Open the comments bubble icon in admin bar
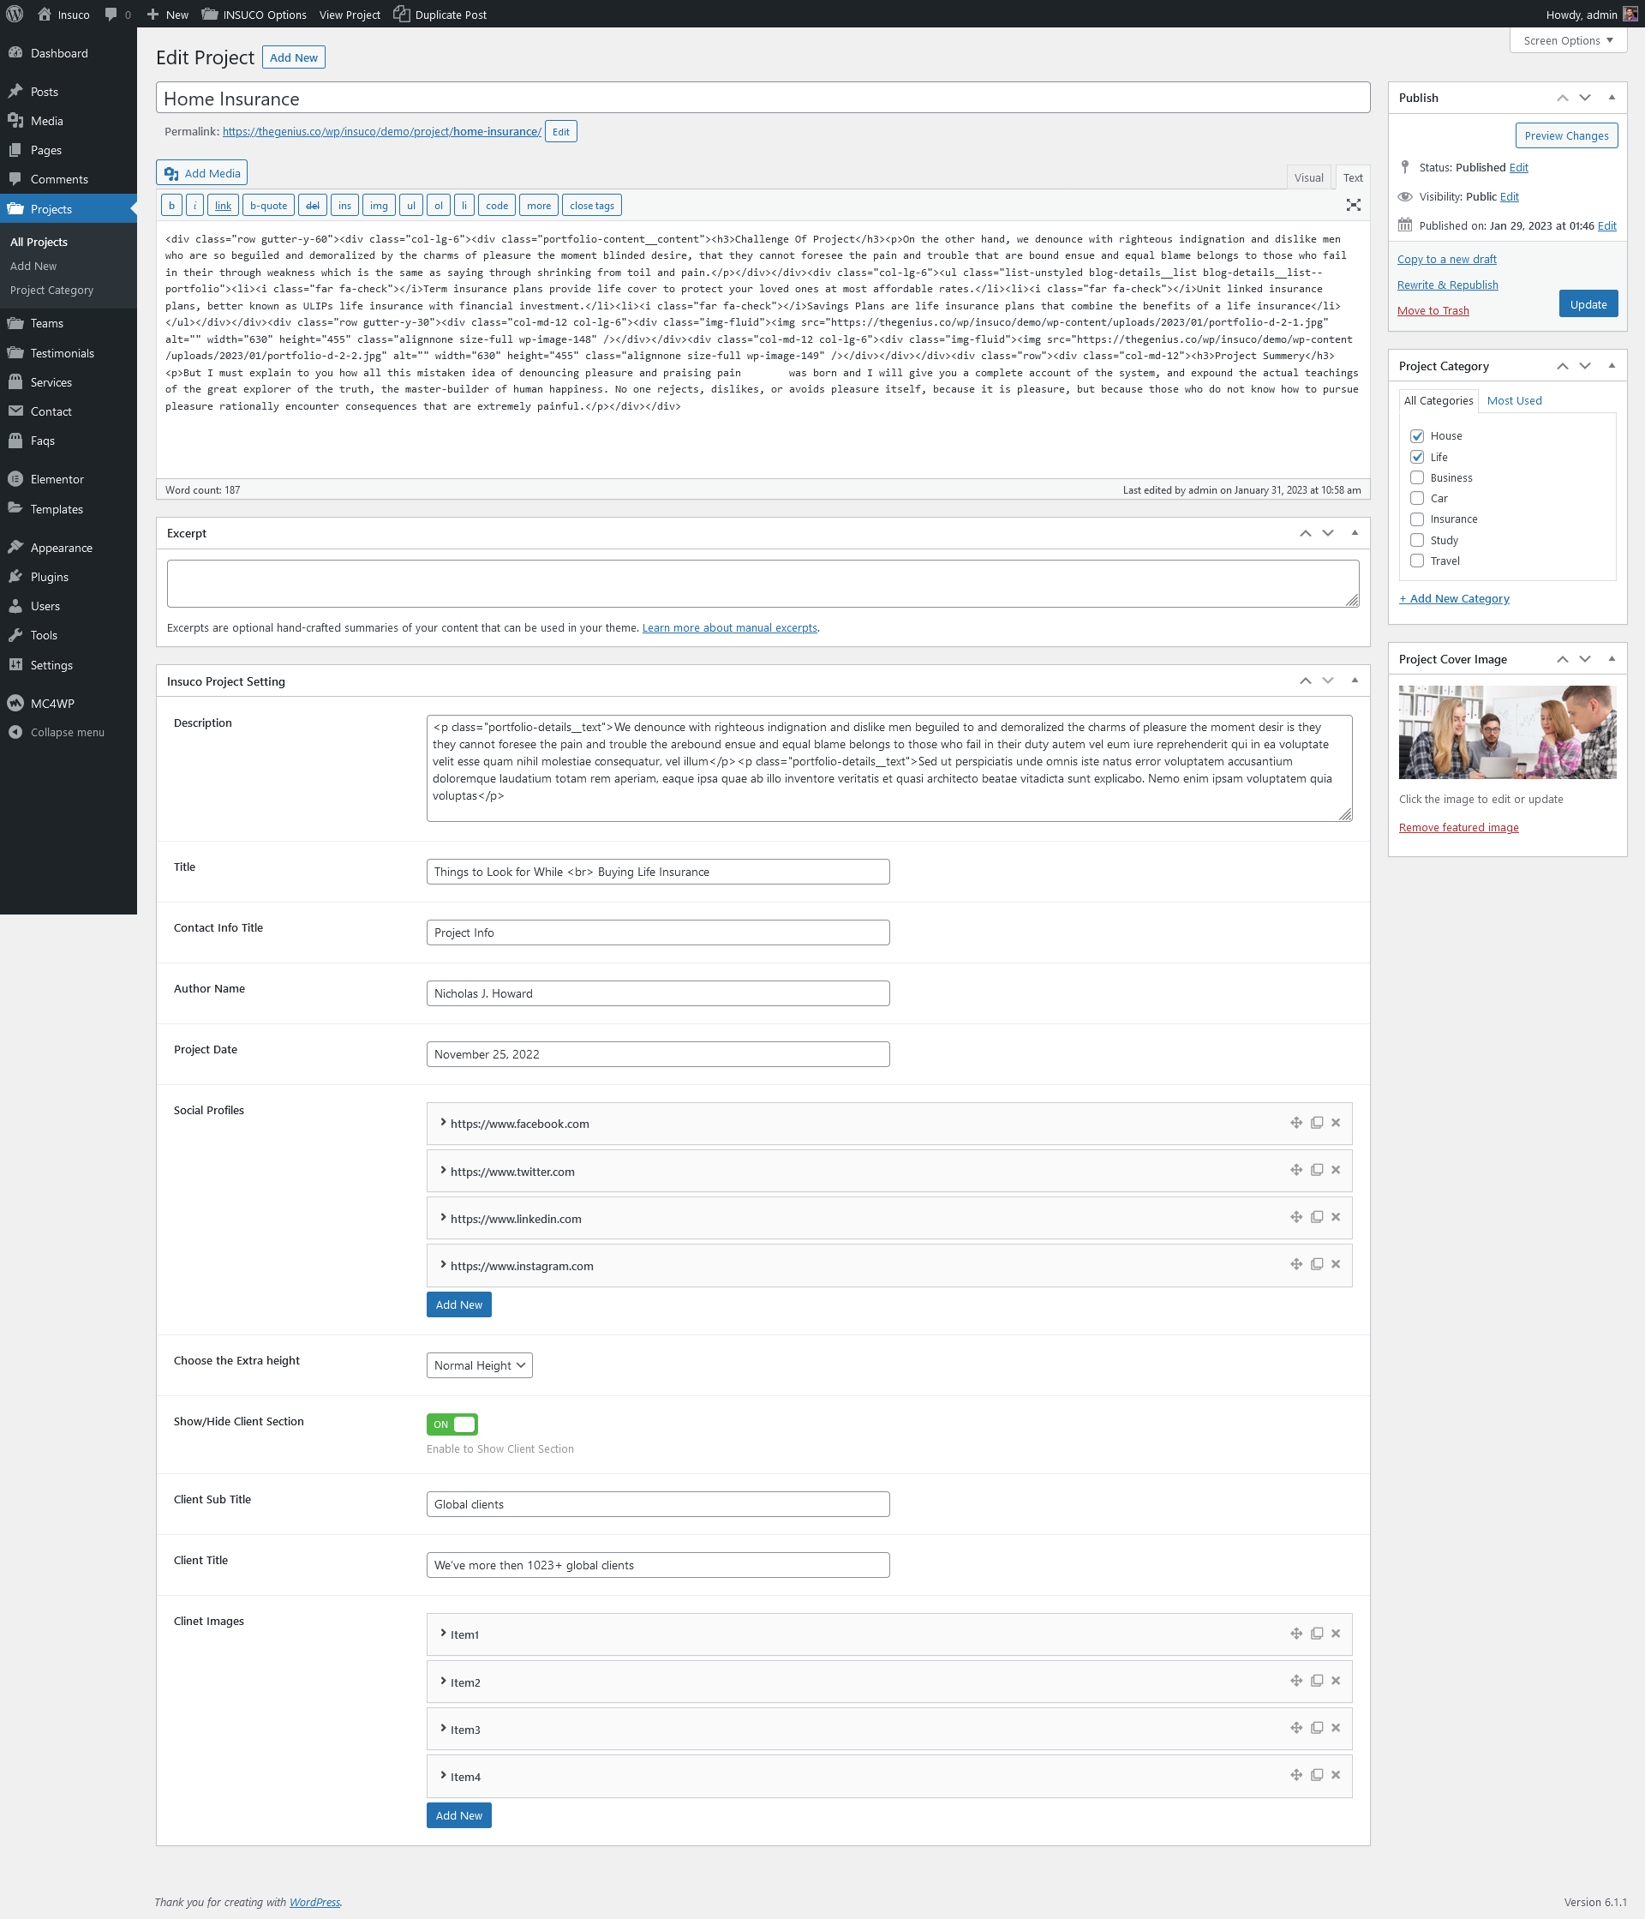This screenshot has width=1645, height=1919. tap(112, 14)
